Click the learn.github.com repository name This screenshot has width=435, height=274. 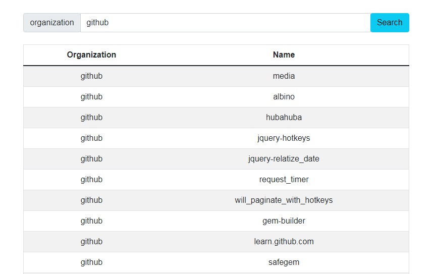tap(284, 242)
